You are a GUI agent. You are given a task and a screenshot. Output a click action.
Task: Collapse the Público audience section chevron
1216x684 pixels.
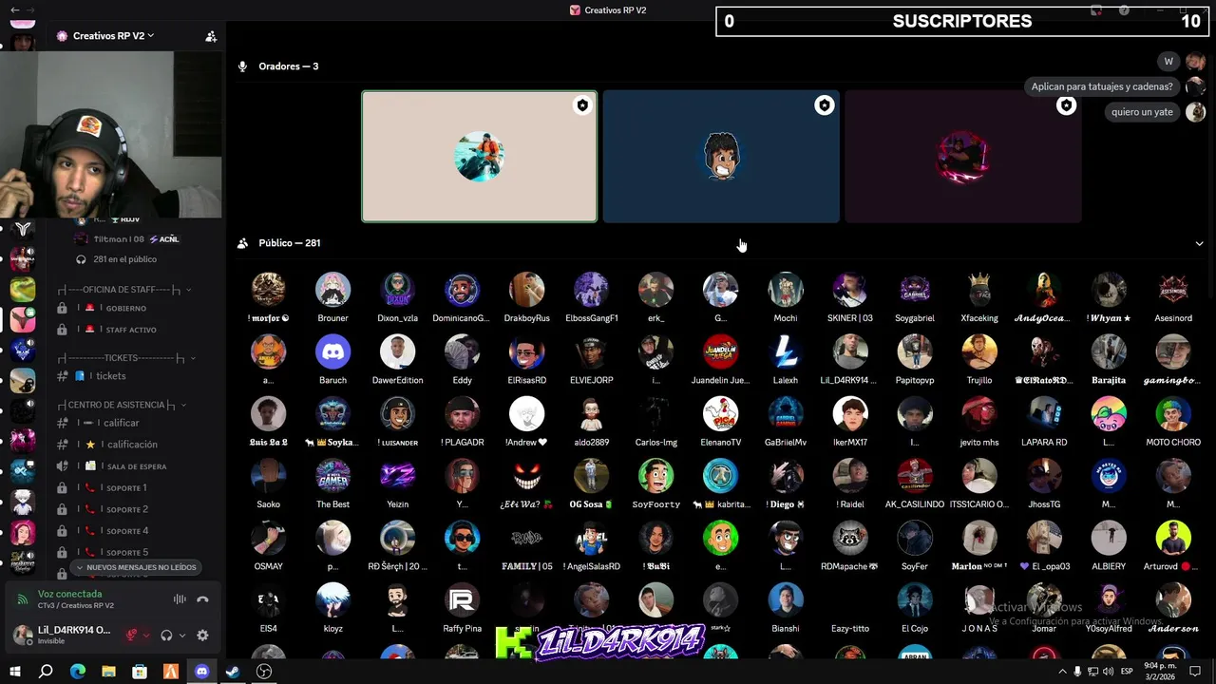click(1199, 243)
